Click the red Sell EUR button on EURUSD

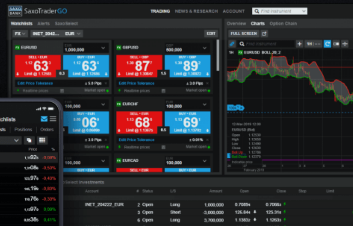coord(38,66)
